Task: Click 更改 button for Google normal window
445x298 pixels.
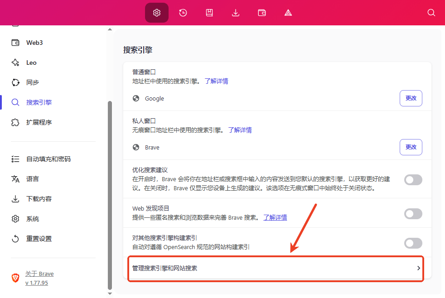Action: pyautogui.click(x=411, y=98)
